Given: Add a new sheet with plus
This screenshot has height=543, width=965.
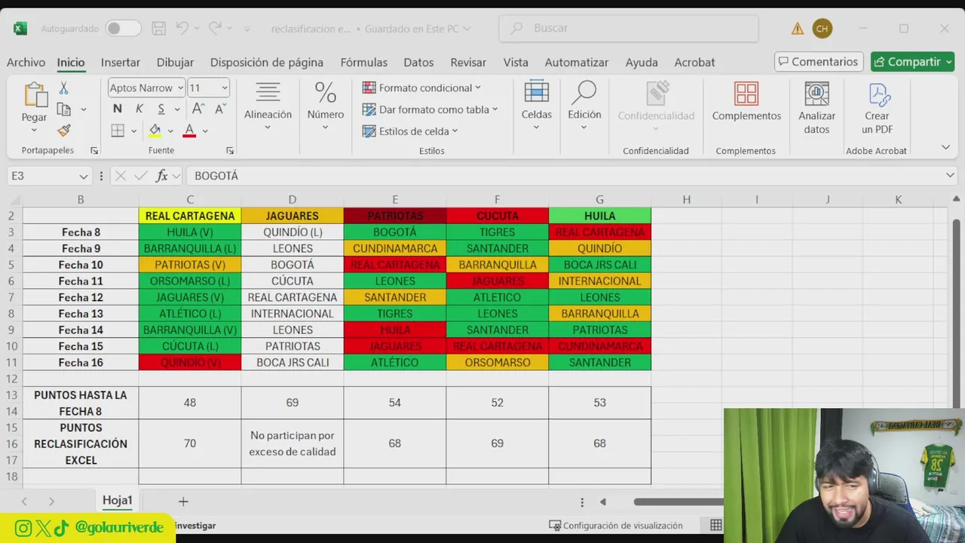Looking at the screenshot, I should click(x=183, y=501).
